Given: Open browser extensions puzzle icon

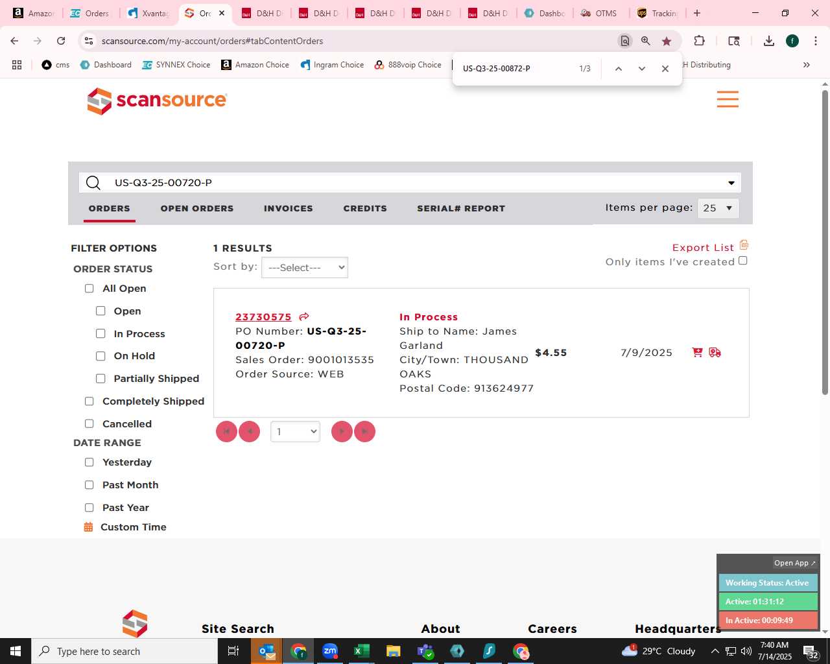Looking at the screenshot, I should [699, 41].
